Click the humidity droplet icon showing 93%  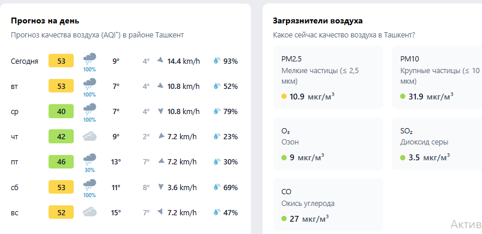(218, 61)
